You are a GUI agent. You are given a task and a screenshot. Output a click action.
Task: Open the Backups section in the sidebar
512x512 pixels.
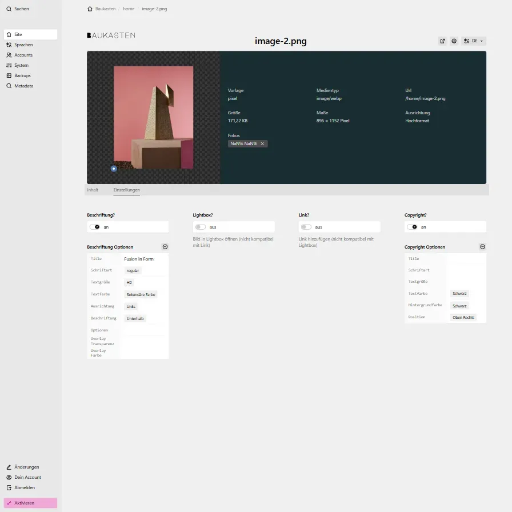pyautogui.click(x=21, y=75)
